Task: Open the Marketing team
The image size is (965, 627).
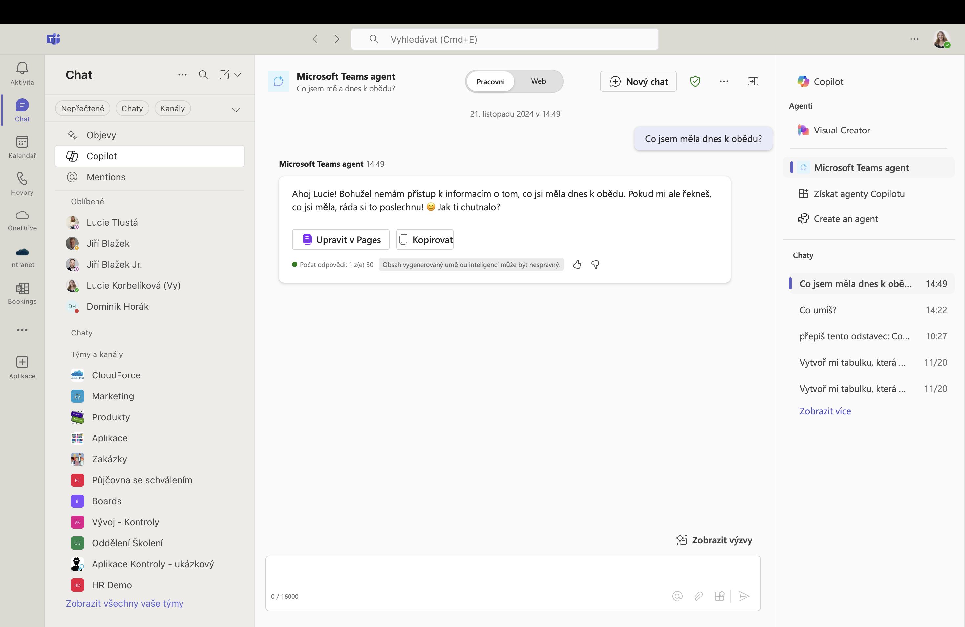Action: [x=150, y=396]
